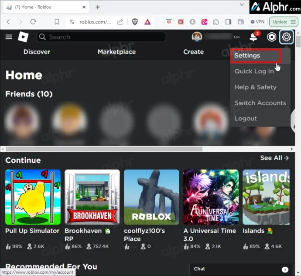The image size is (301, 276).
Task: Go back with browser back arrow
Action: pos(8,22)
